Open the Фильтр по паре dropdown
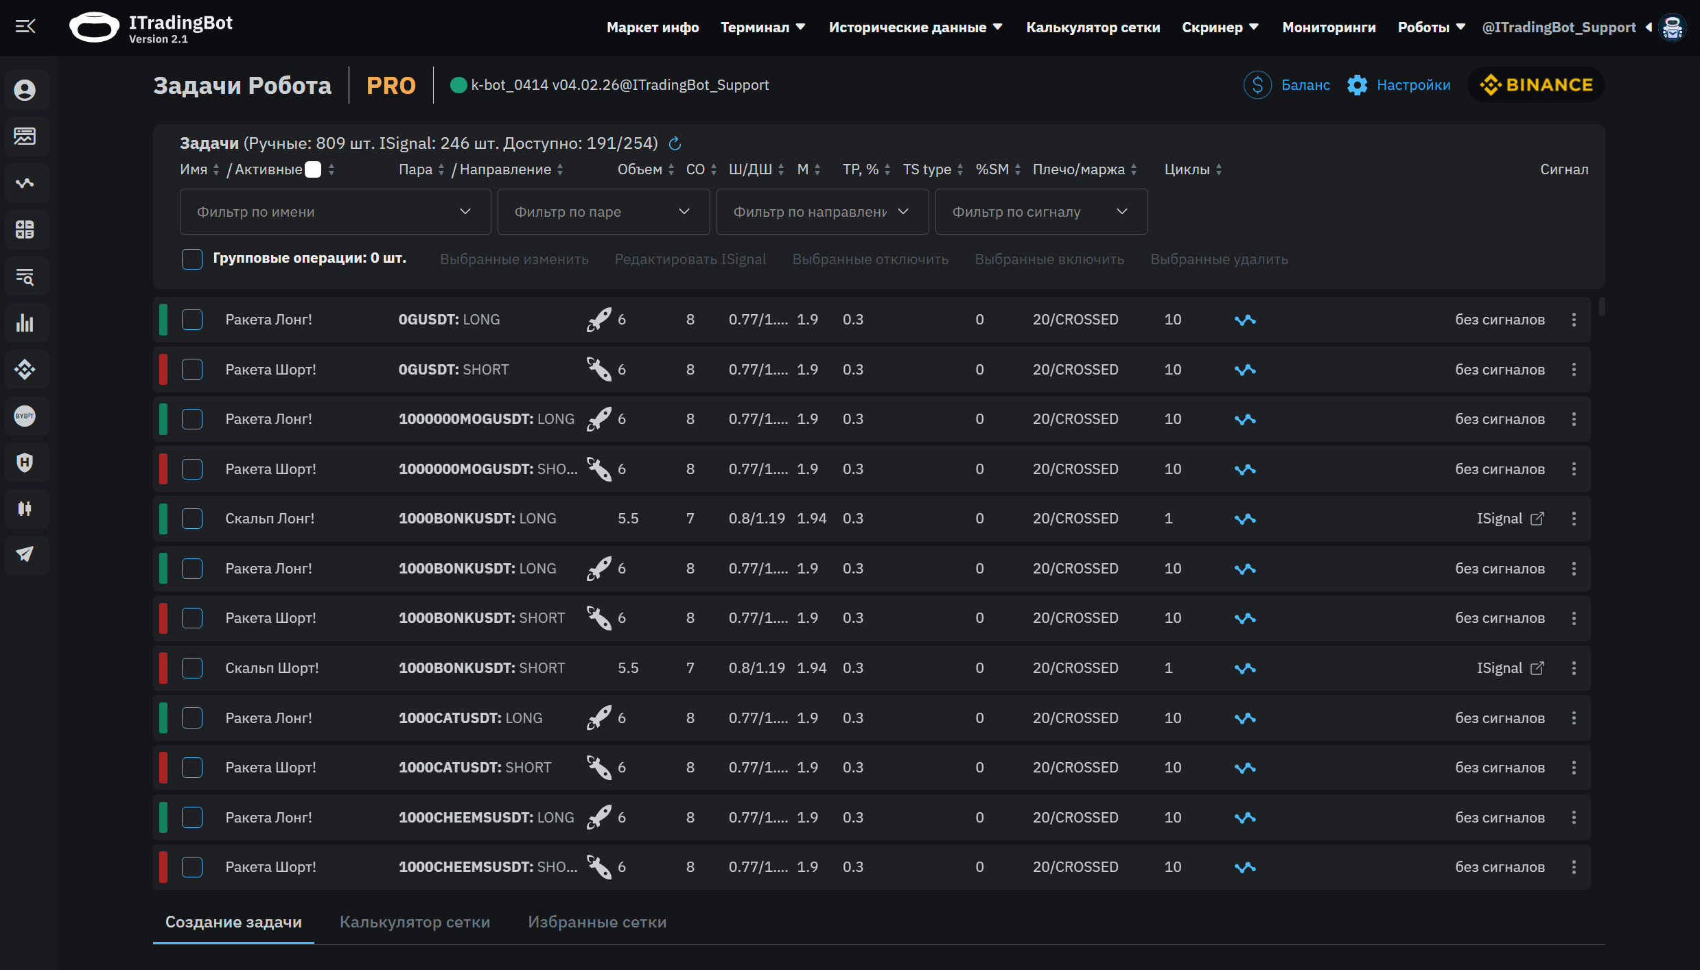Screen dimensions: 1700x970 point(603,211)
